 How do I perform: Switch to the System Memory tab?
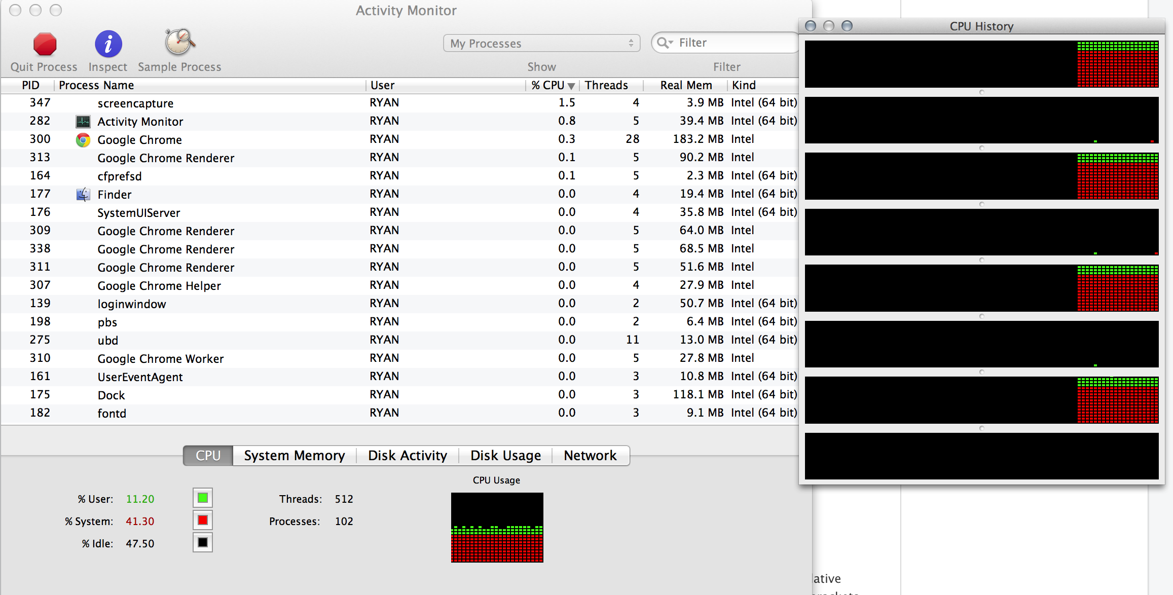click(x=294, y=456)
